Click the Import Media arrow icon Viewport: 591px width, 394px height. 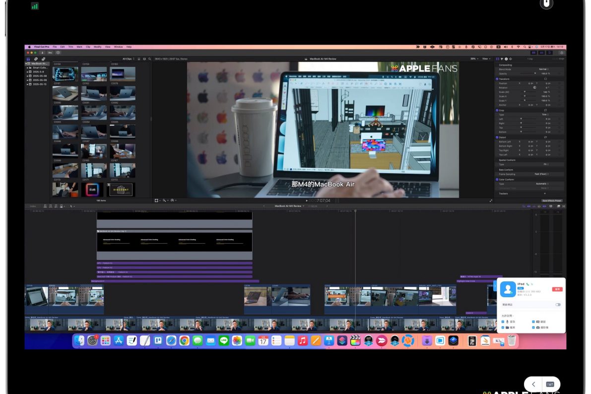[43, 53]
